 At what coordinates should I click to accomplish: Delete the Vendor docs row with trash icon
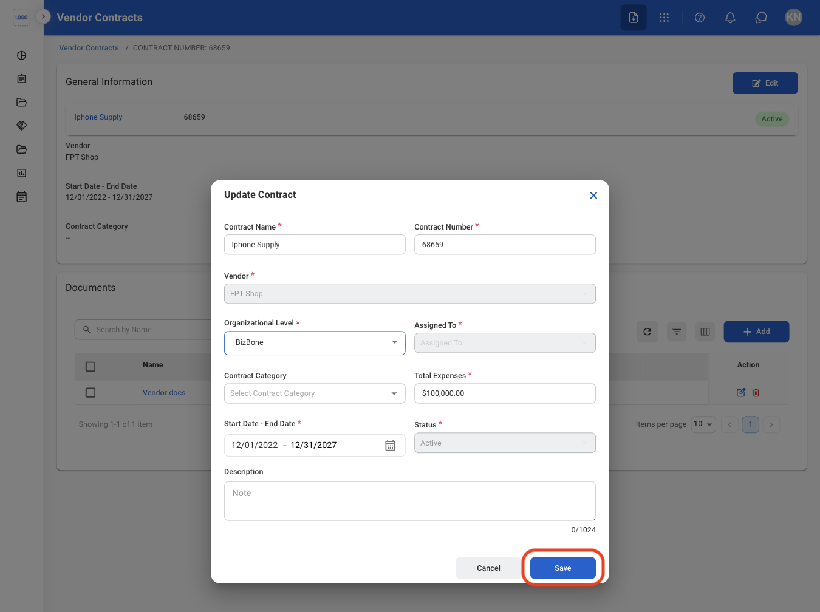click(x=756, y=393)
